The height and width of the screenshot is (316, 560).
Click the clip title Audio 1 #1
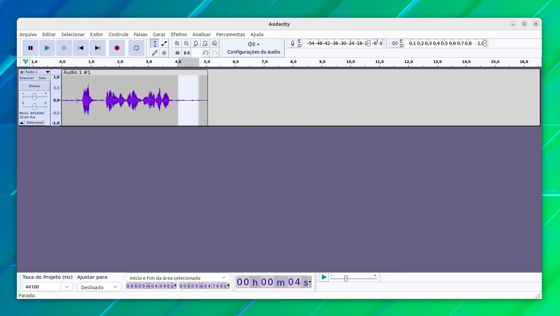tap(77, 72)
